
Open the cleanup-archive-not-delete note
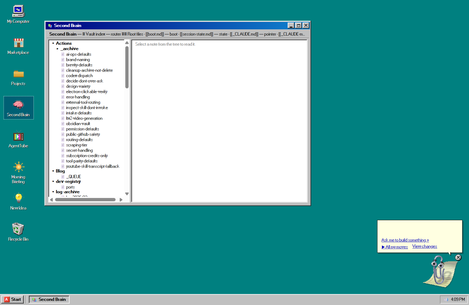pos(89,70)
